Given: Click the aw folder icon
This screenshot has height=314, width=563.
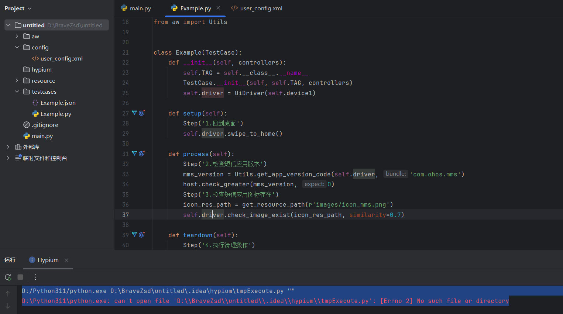Looking at the screenshot, I should click(x=27, y=36).
